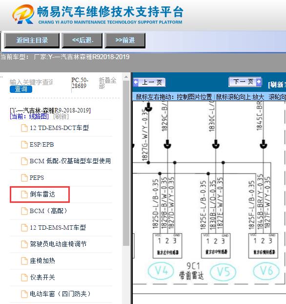This screenshot has width=286, height=304.
Task: Click document icon beside 驾驶员电动座椅调节
Action: coord(24,244)
